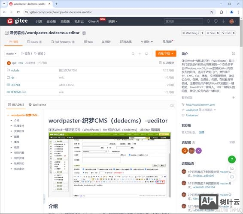Viewport: 243px width, 214px height.
Task: Click the lightbulb icon in the header
Action: tap(216, 21)
